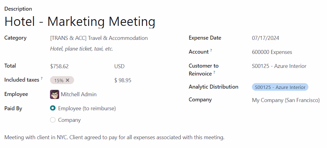Open Customer to Reinvoice dropdown

click(x=279, y=66)
